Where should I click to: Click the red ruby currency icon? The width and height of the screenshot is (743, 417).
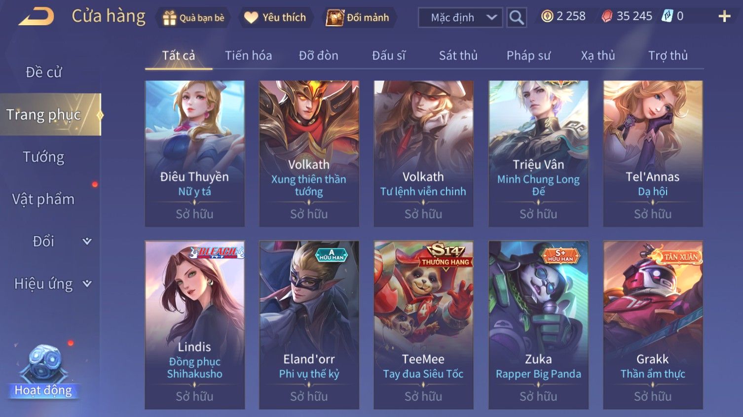607,16
